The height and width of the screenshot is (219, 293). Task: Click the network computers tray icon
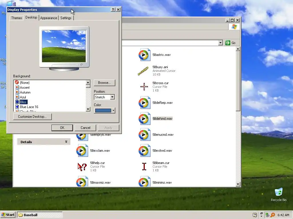pyautogui.click(x=267, y=215)
